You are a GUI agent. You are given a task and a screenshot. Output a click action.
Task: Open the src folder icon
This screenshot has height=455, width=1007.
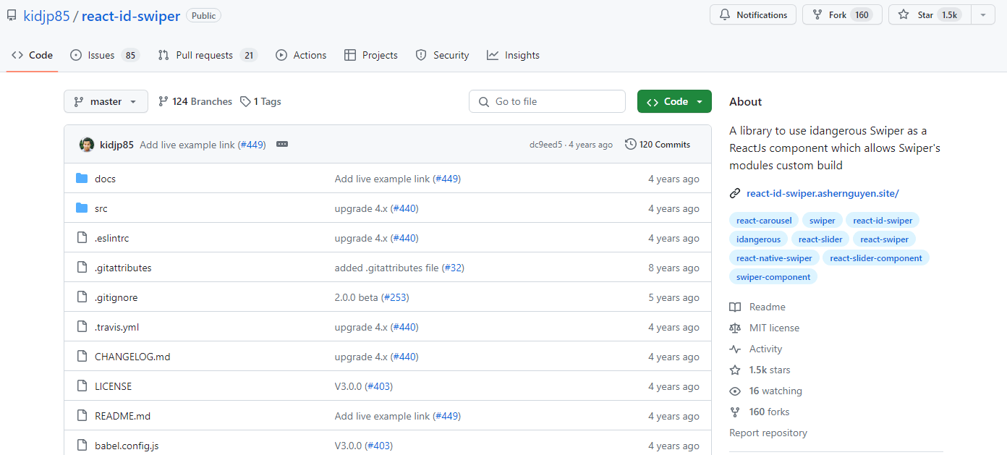82,208
